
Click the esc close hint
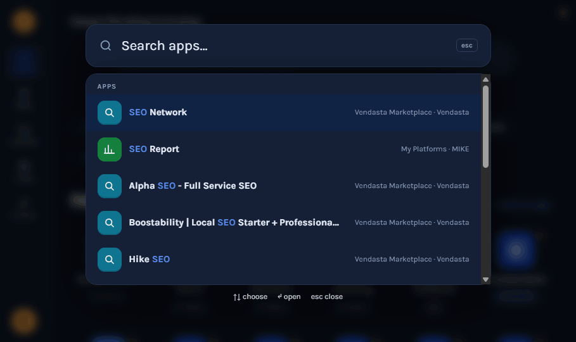(x=326, y=297)
